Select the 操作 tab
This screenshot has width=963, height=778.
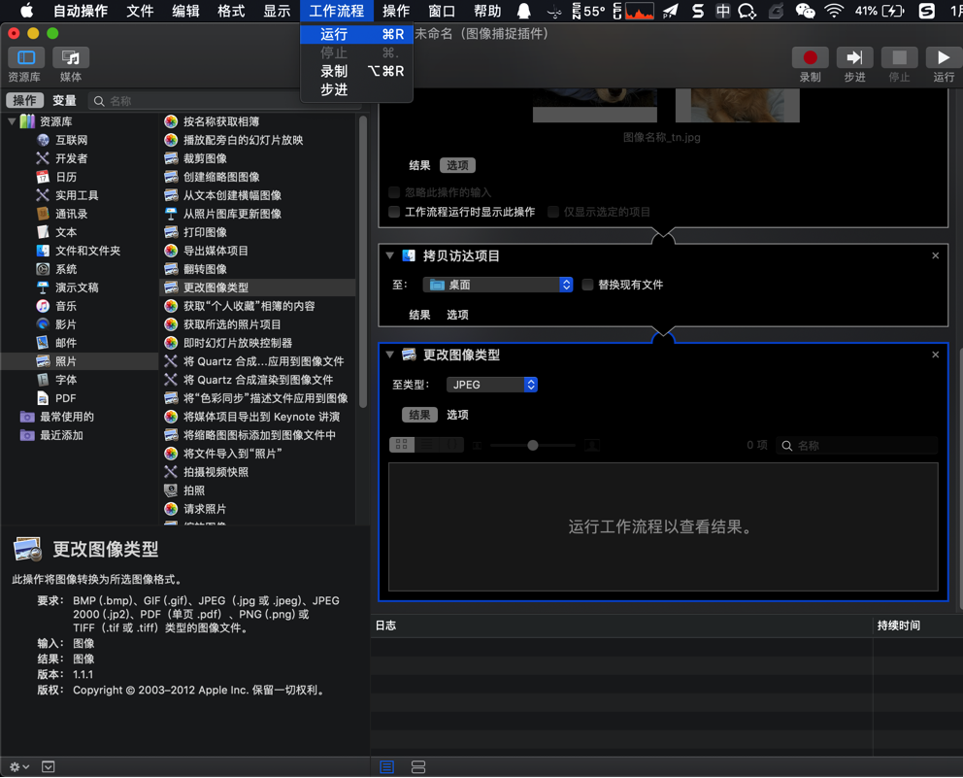pyautogui.click(x=24, y=100)
